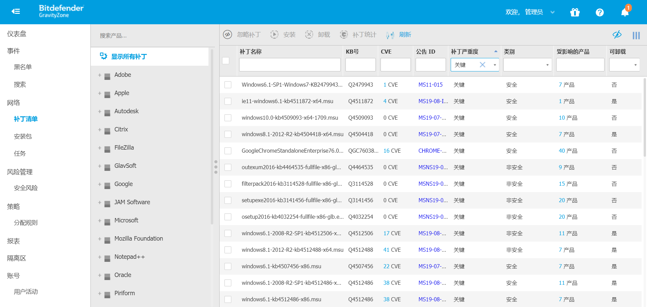Screen dimensions: 647x307
Task: Click the 忽略补丁 ignore patch icon
Action: [x=228, y=34]
